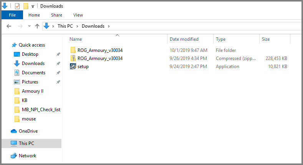
Task: Click the Up one level arrow
Action: (x=37, y=26)
